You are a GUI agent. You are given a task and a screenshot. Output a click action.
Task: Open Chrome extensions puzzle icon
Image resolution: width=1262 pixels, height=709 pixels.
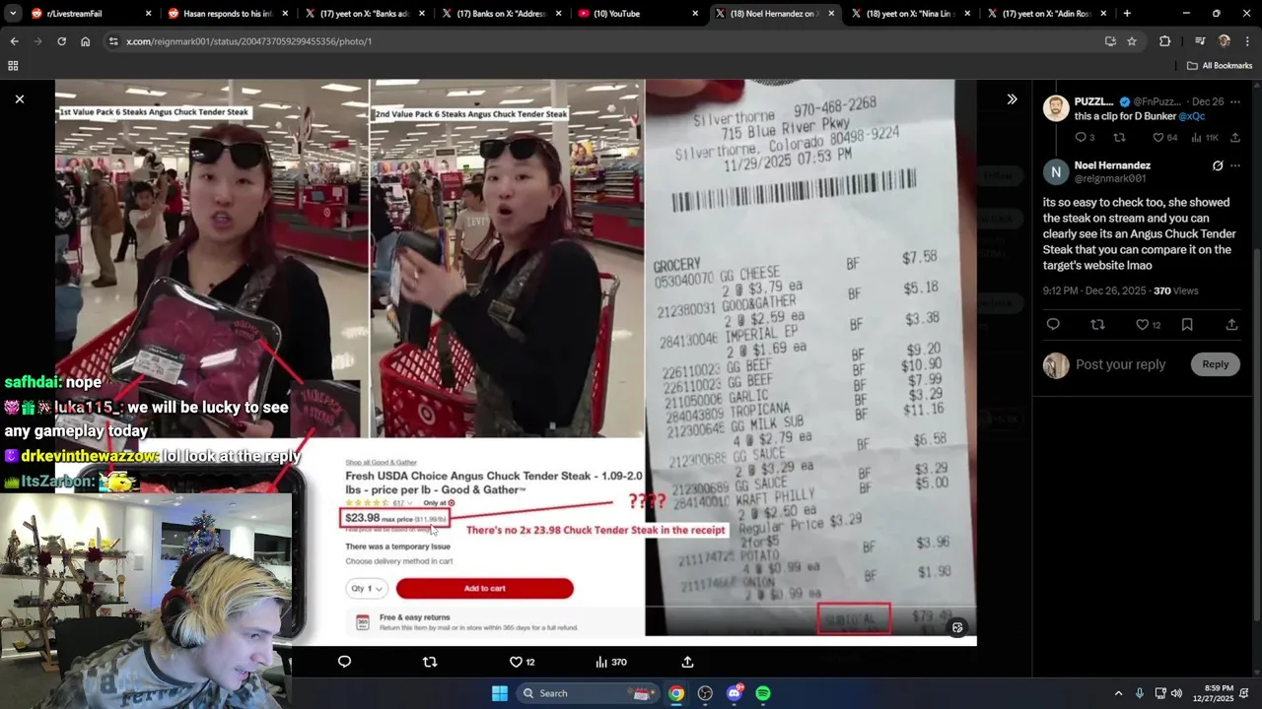click(x=1164, y=41)
